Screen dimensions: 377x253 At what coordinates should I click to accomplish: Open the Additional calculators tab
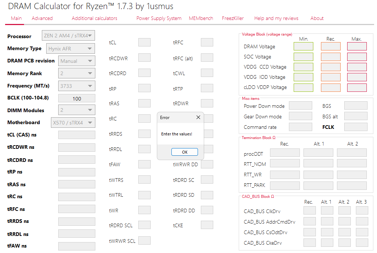[94, 18]
